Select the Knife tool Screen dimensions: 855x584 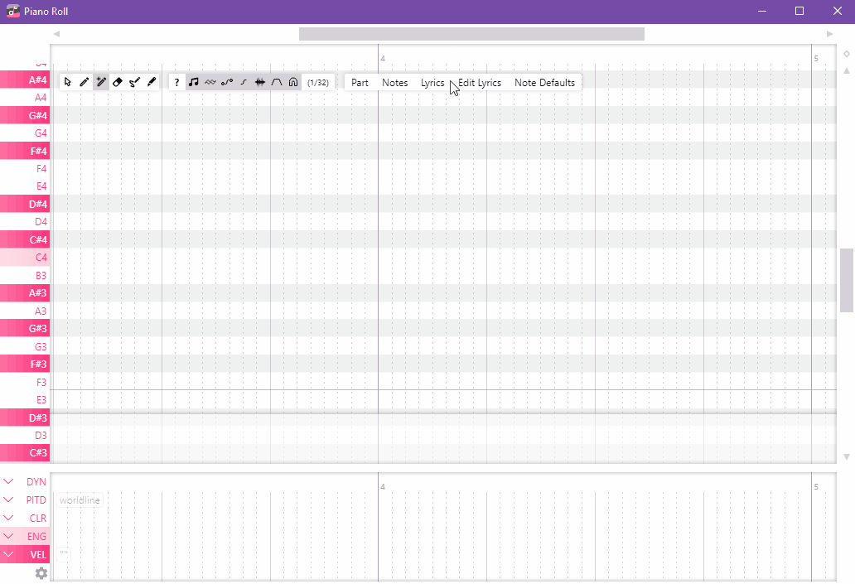tap(152, 82)
